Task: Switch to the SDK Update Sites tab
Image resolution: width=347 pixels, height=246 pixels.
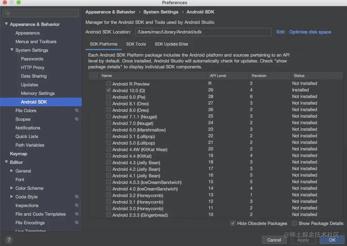Action: [x=171, y=44]
